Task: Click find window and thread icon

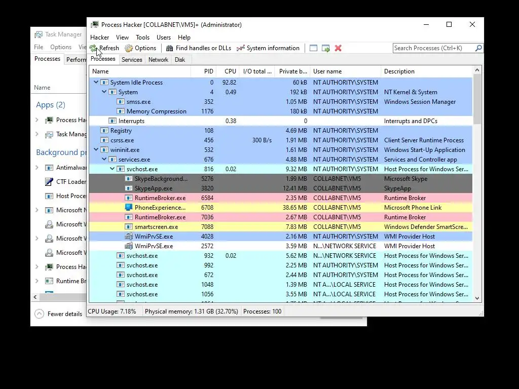Action: [326, 48]
